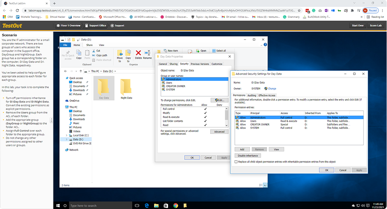Expand Data (D:) in navigation tree
The image size is (387, 209).
(x=67, y=139)
